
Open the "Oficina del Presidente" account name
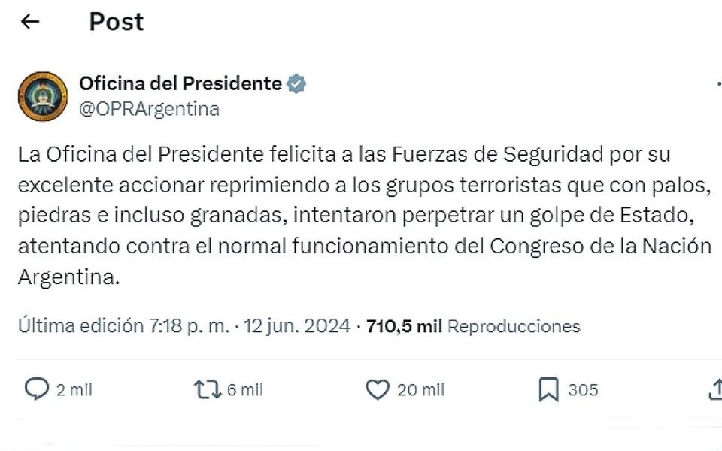pyautogui.click(x=180, y=83)
